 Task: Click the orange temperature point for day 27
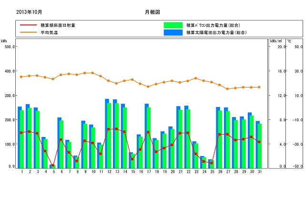(227, 89)
